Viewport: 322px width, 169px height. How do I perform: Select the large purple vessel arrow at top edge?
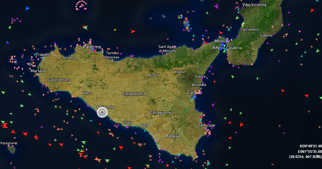point(216,6)
